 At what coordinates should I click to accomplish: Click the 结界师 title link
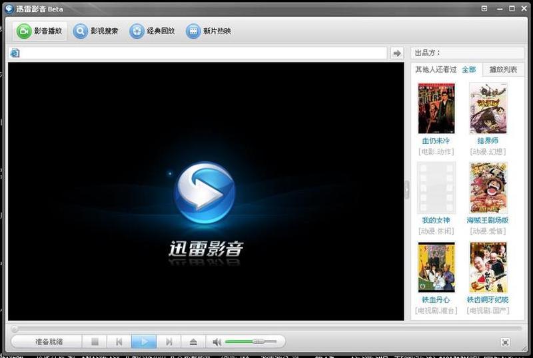(x=488, y=141)
